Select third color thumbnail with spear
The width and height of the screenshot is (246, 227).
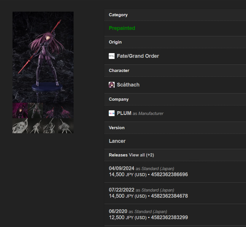pyautogui.click(x=51, y=110)
